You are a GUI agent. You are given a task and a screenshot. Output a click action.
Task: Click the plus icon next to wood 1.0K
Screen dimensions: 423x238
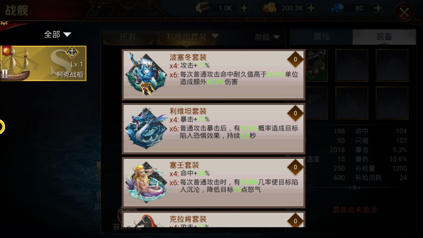coord(244,8)
